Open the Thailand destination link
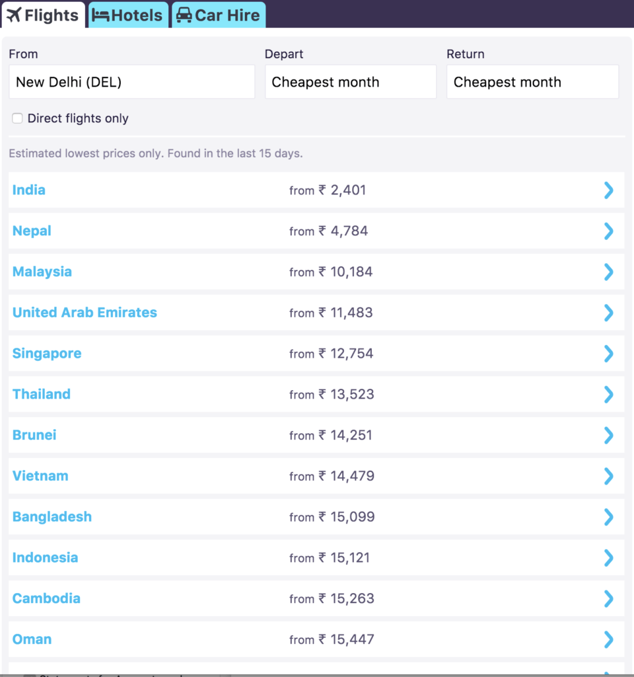This screenshot has width=634, height=677. 41,394
